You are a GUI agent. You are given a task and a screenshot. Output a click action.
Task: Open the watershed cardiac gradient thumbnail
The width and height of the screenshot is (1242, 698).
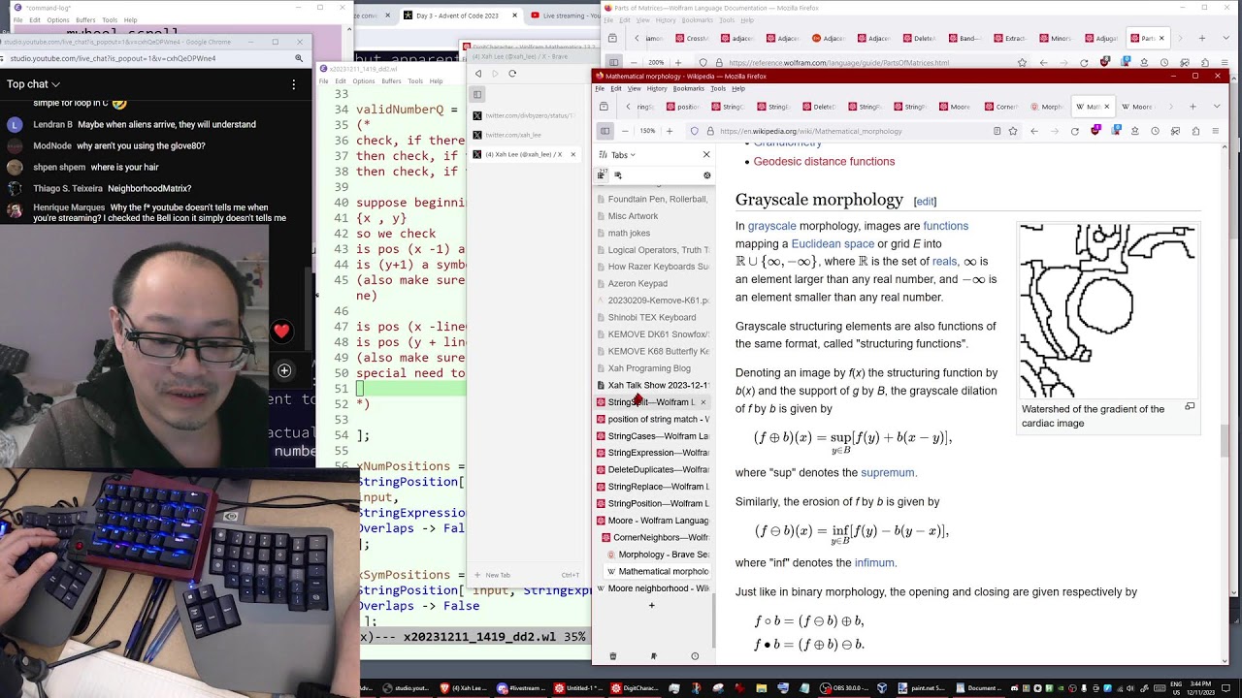(x=1108, y=310)
